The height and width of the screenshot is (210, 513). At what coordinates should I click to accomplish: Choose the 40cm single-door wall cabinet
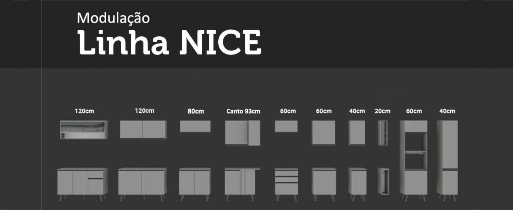357,133
